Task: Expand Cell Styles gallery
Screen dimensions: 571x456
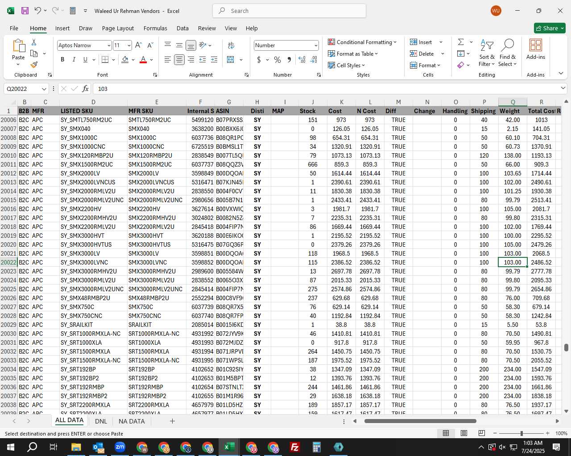Action: [347, 65]
